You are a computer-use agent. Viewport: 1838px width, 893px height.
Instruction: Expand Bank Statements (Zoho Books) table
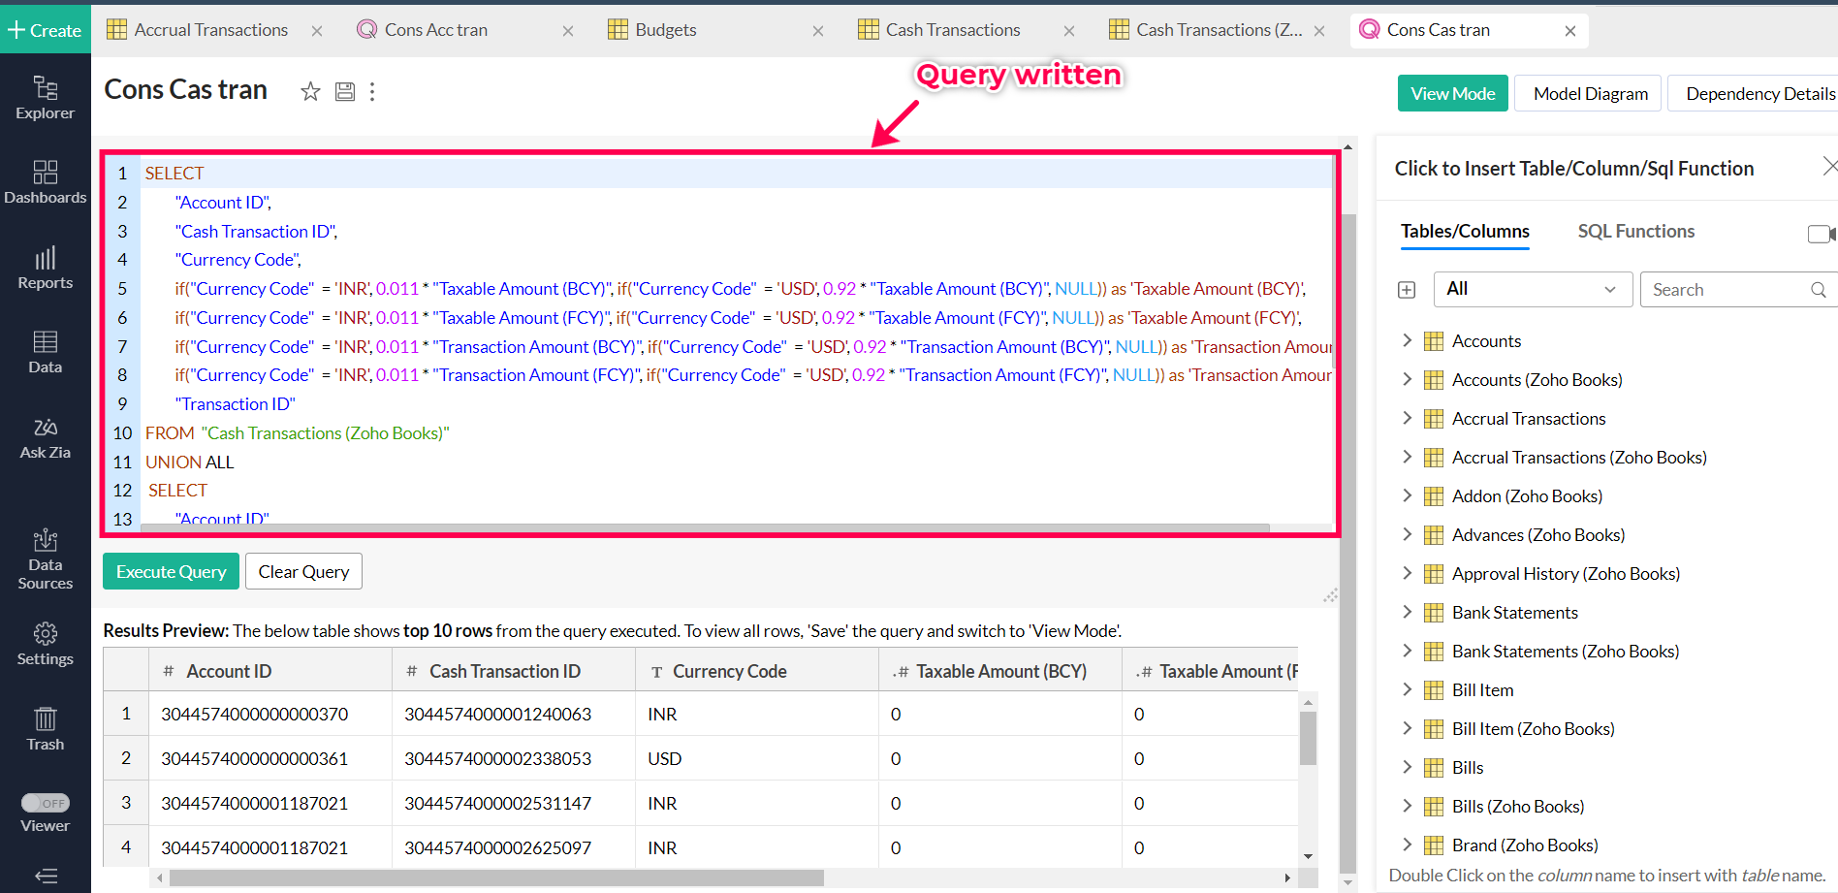point(1407,651)
